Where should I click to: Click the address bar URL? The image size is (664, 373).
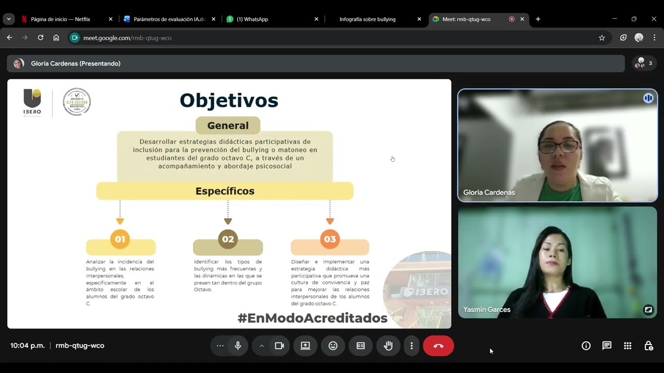tap(128, 38)
